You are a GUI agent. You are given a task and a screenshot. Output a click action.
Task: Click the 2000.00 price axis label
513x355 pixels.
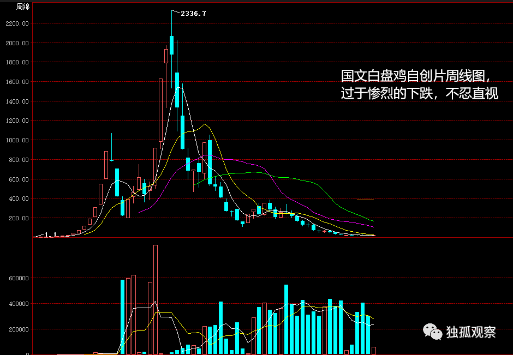pyautogui.click(x=17, y=43)
